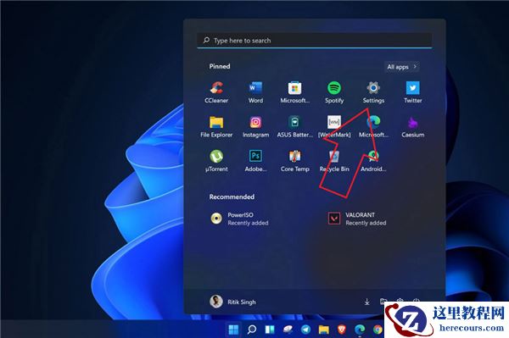Open the recommended VALORANT item
The height and width of the screenshot is (338, 509).
(x=357, y=219)
